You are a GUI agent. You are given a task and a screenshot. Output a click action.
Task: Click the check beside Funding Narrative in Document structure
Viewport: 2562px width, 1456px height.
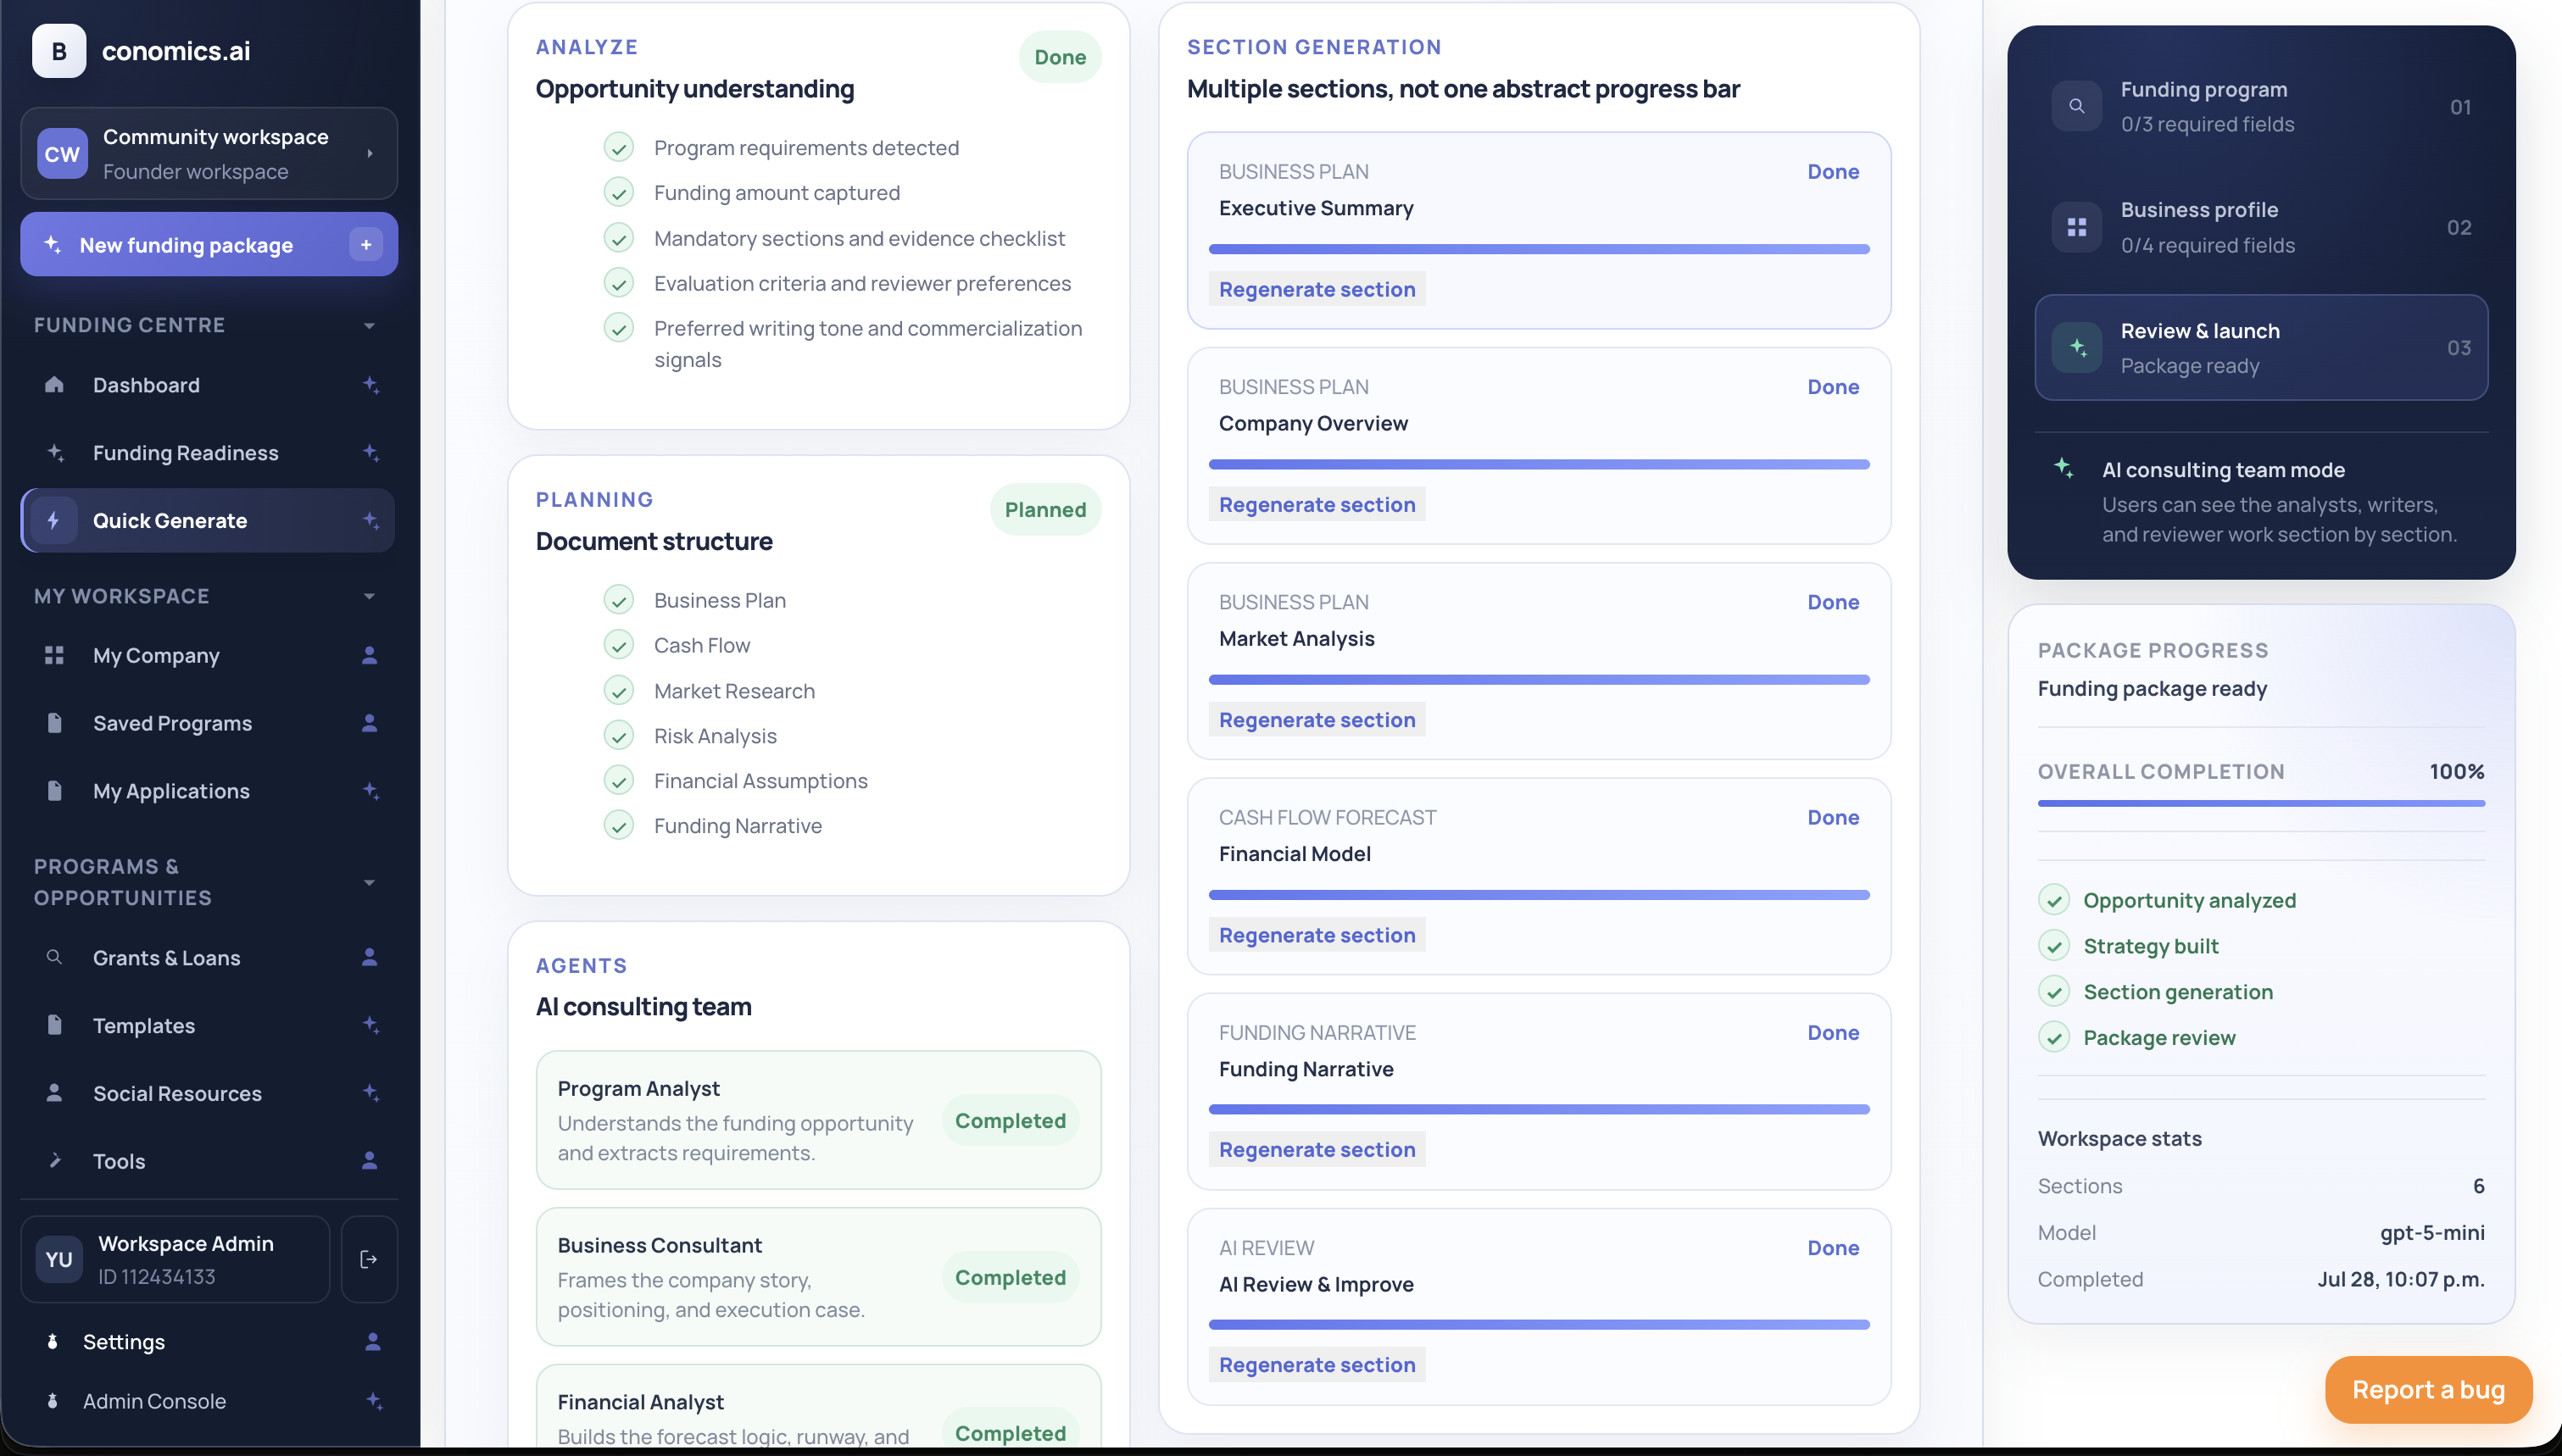tap(619, 826)
